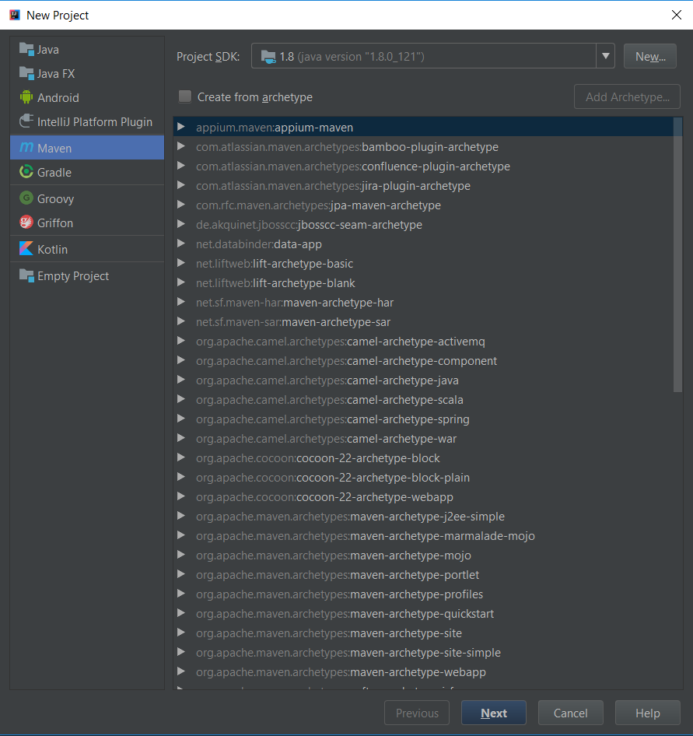Click the Empty Project folder icon
693x736 pixels.
click(x=26, y=275)
